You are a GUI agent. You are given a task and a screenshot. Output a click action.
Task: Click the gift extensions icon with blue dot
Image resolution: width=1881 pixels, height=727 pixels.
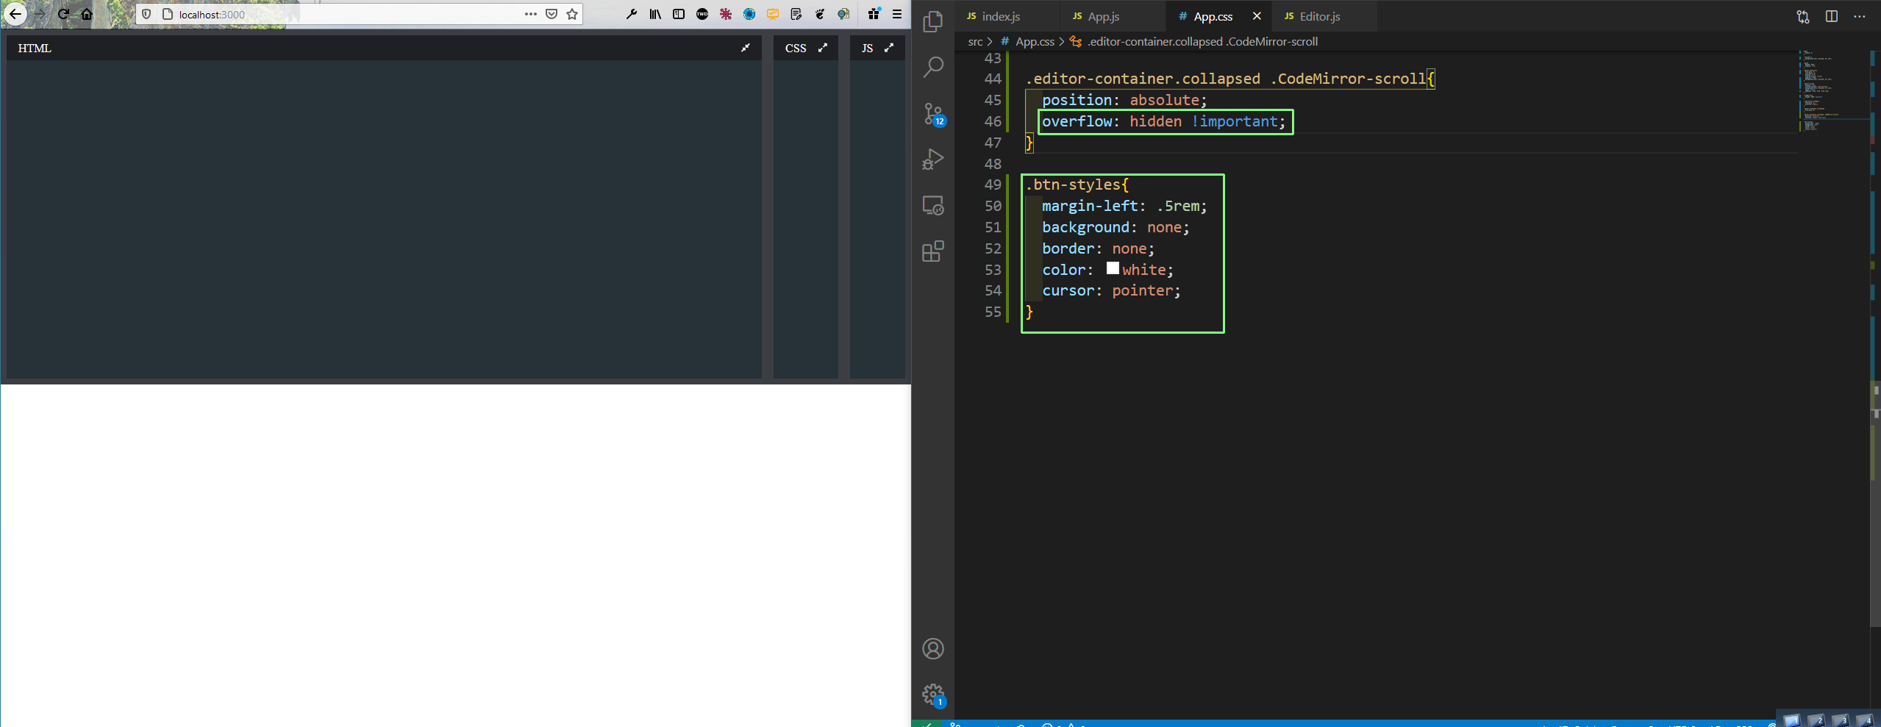874,14
